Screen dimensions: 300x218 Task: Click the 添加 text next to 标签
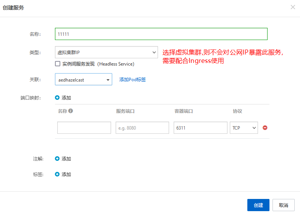[x=66, y=174]
